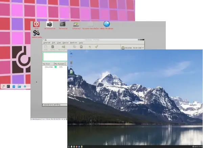
Task: Open the GParted menu in menu bar
Action: [47, 43]
